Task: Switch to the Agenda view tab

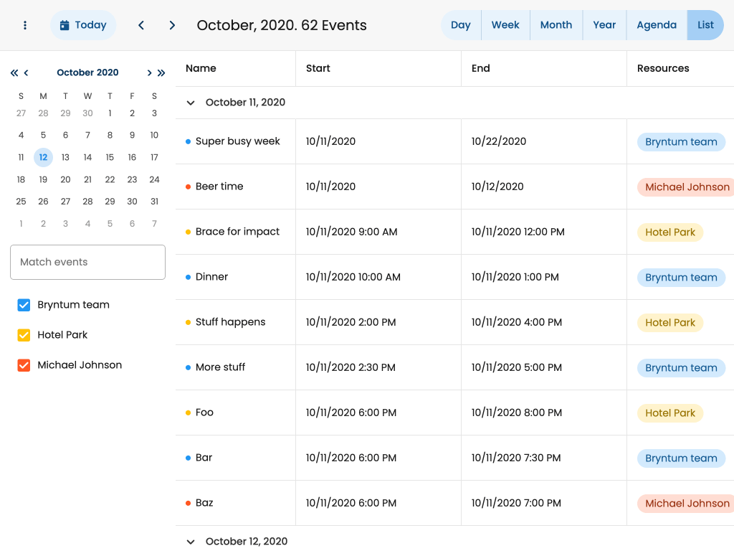Action: [x=656, y=25]
